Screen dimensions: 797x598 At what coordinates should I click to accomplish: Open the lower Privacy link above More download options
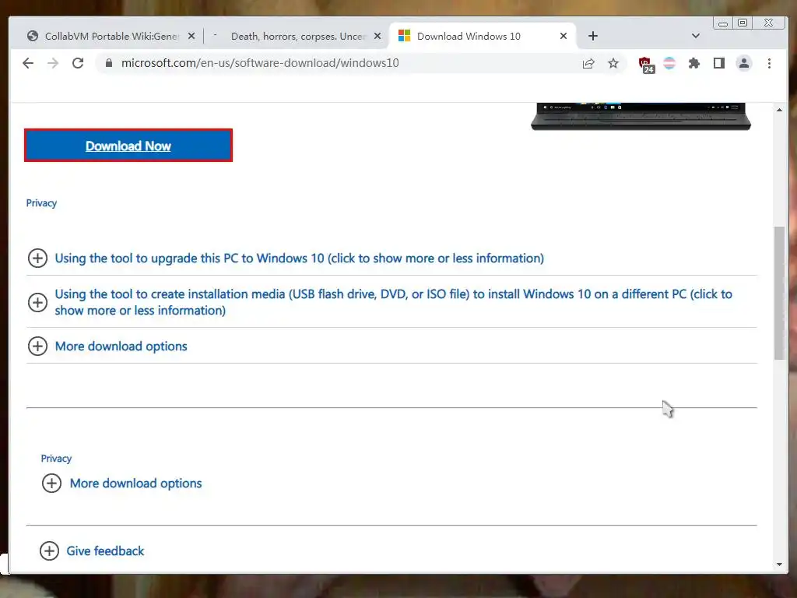[56, 458]
